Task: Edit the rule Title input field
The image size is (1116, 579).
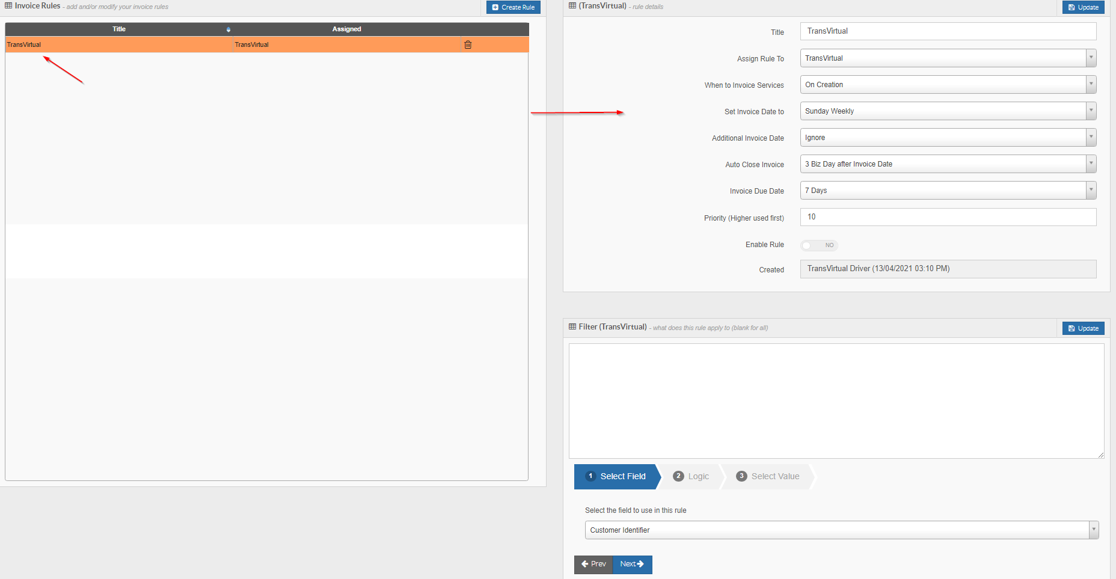Action: (x=948, y=31)
